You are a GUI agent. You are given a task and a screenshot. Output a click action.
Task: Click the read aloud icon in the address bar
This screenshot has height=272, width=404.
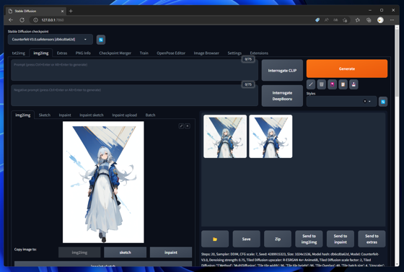click(326, 19)
